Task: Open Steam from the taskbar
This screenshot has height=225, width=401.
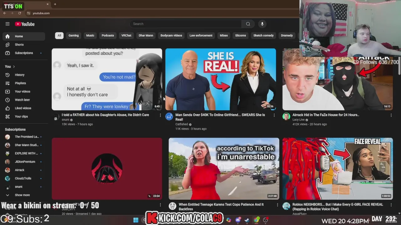Action: pos(247,220)
